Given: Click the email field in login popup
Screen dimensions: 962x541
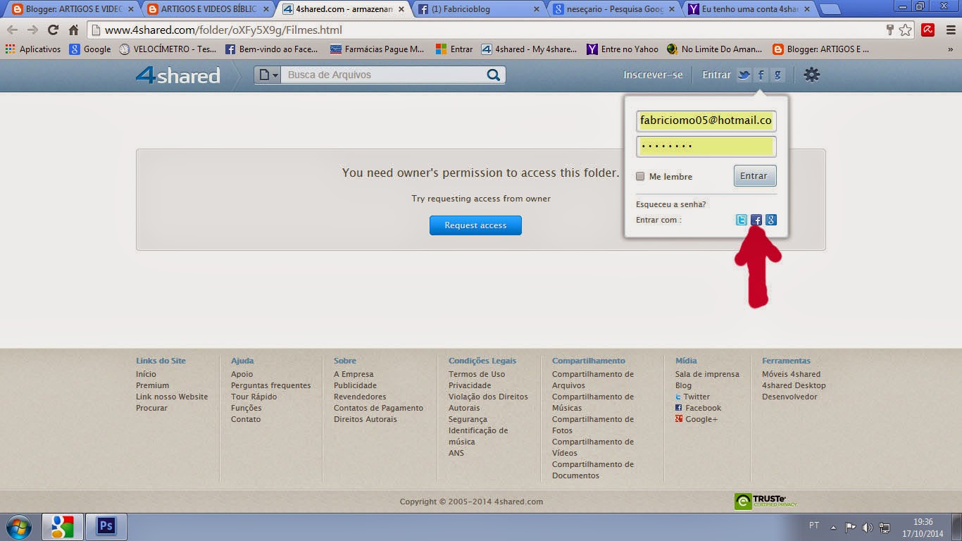Looking at the screenshot, I should click(706, 120).
